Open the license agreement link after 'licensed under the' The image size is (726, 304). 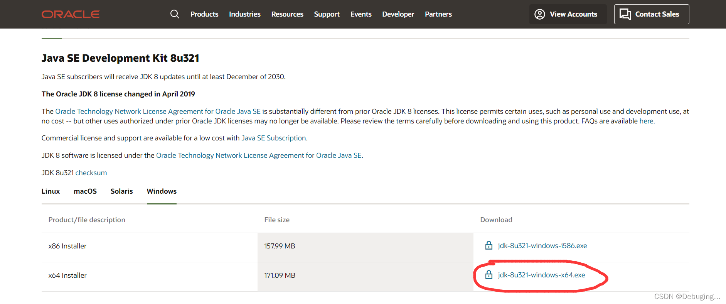coord(259,155)
